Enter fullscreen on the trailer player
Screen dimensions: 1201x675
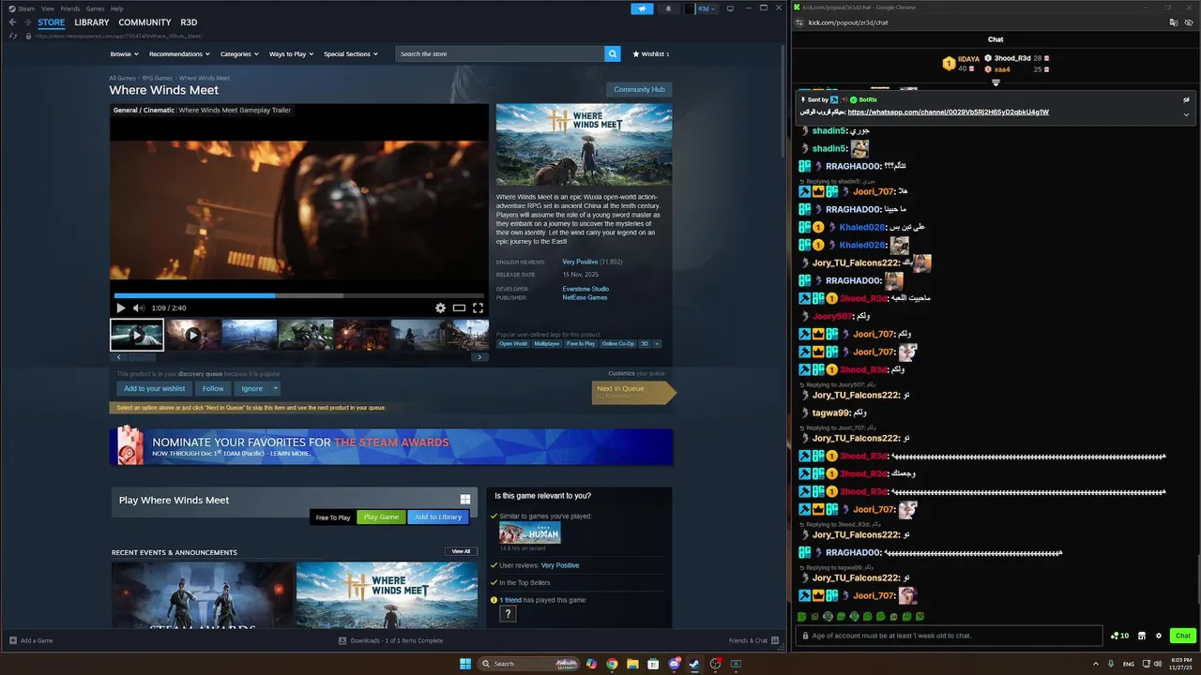pos(478,307)
